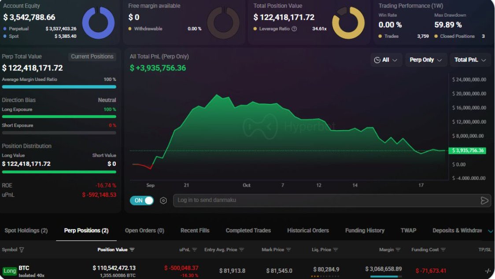This screenshot has height=279, width=495.
Task: Click the Symbol column filter funnel icon
Action: [x=22, y=250]
